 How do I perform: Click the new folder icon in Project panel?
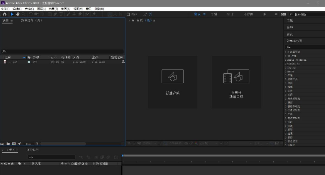coord(8,144)
